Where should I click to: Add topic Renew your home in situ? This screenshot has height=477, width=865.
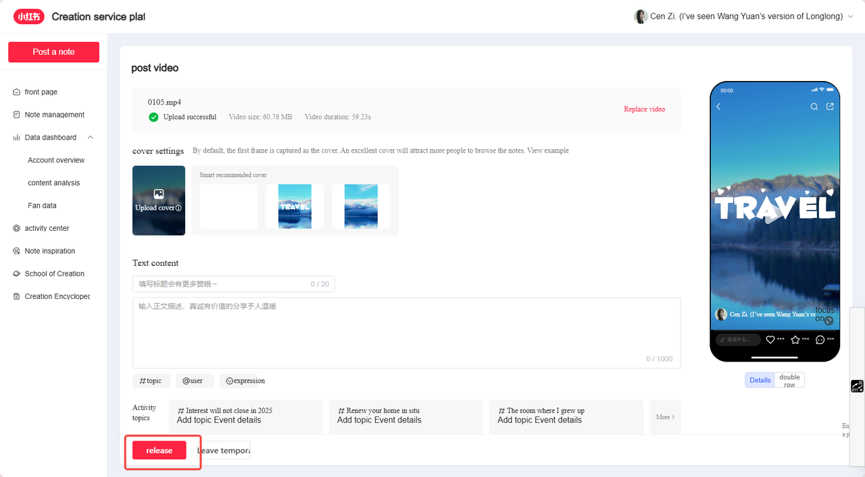coord(406,416)
